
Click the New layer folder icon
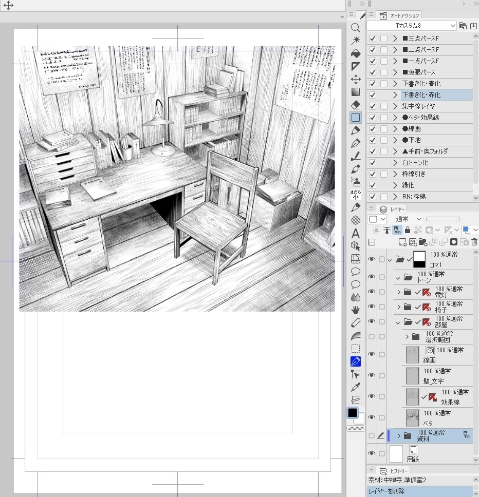click(423, 242)
